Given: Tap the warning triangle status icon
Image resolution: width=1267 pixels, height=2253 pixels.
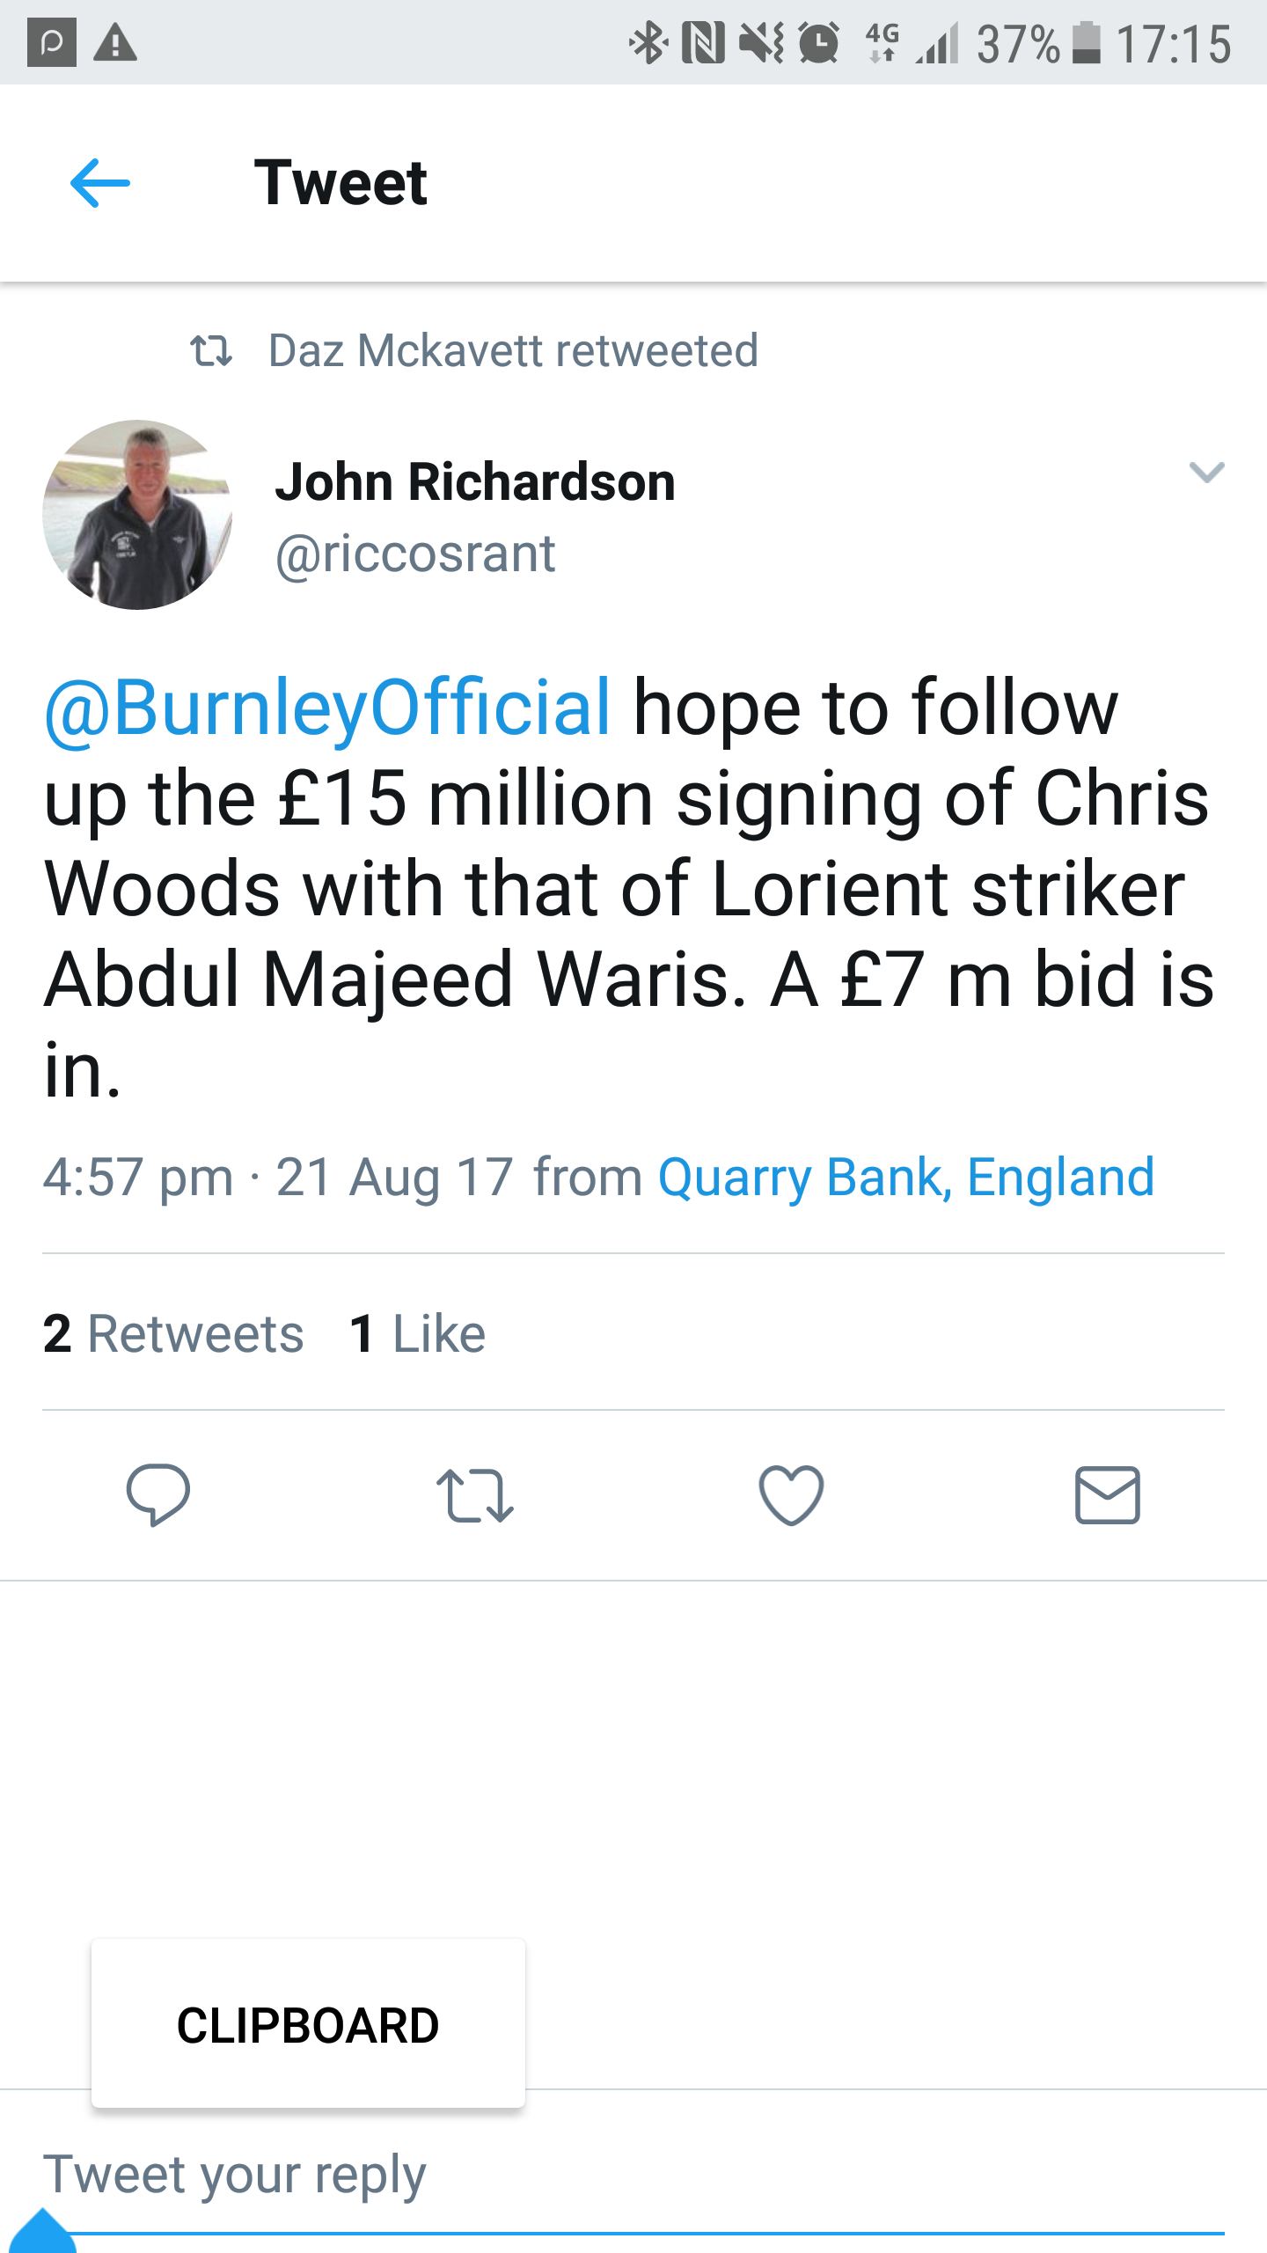Looking at the screenshot, I should click(115, 43).
